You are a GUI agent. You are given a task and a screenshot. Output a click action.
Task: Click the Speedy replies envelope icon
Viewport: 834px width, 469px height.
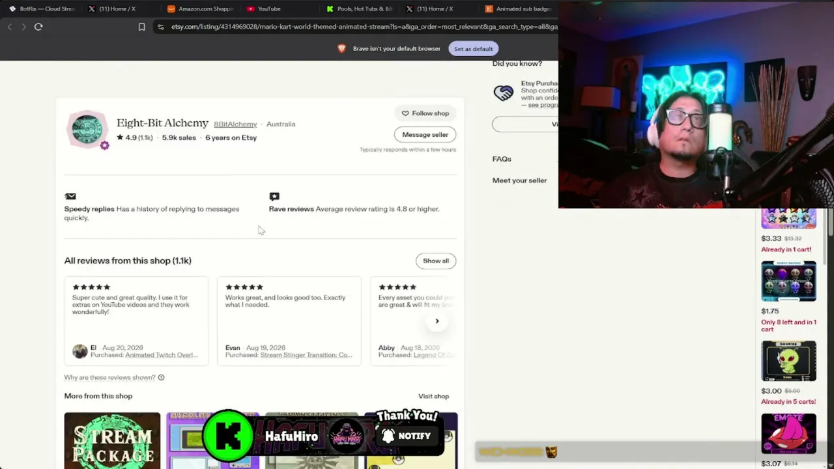[70, 196]
